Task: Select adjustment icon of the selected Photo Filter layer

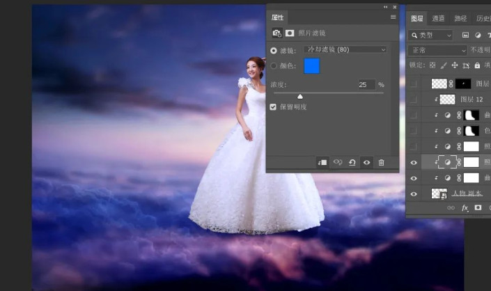Action: pyautogui.click(x=448, y=162)
